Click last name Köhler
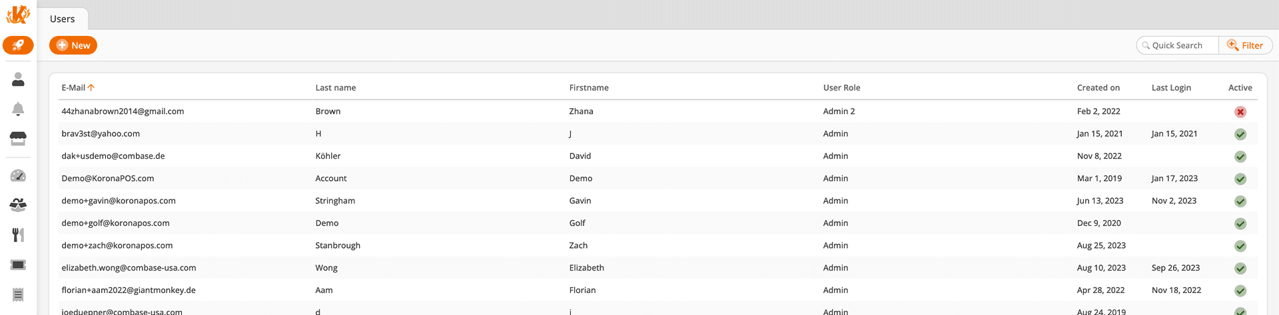 point(328,156)
